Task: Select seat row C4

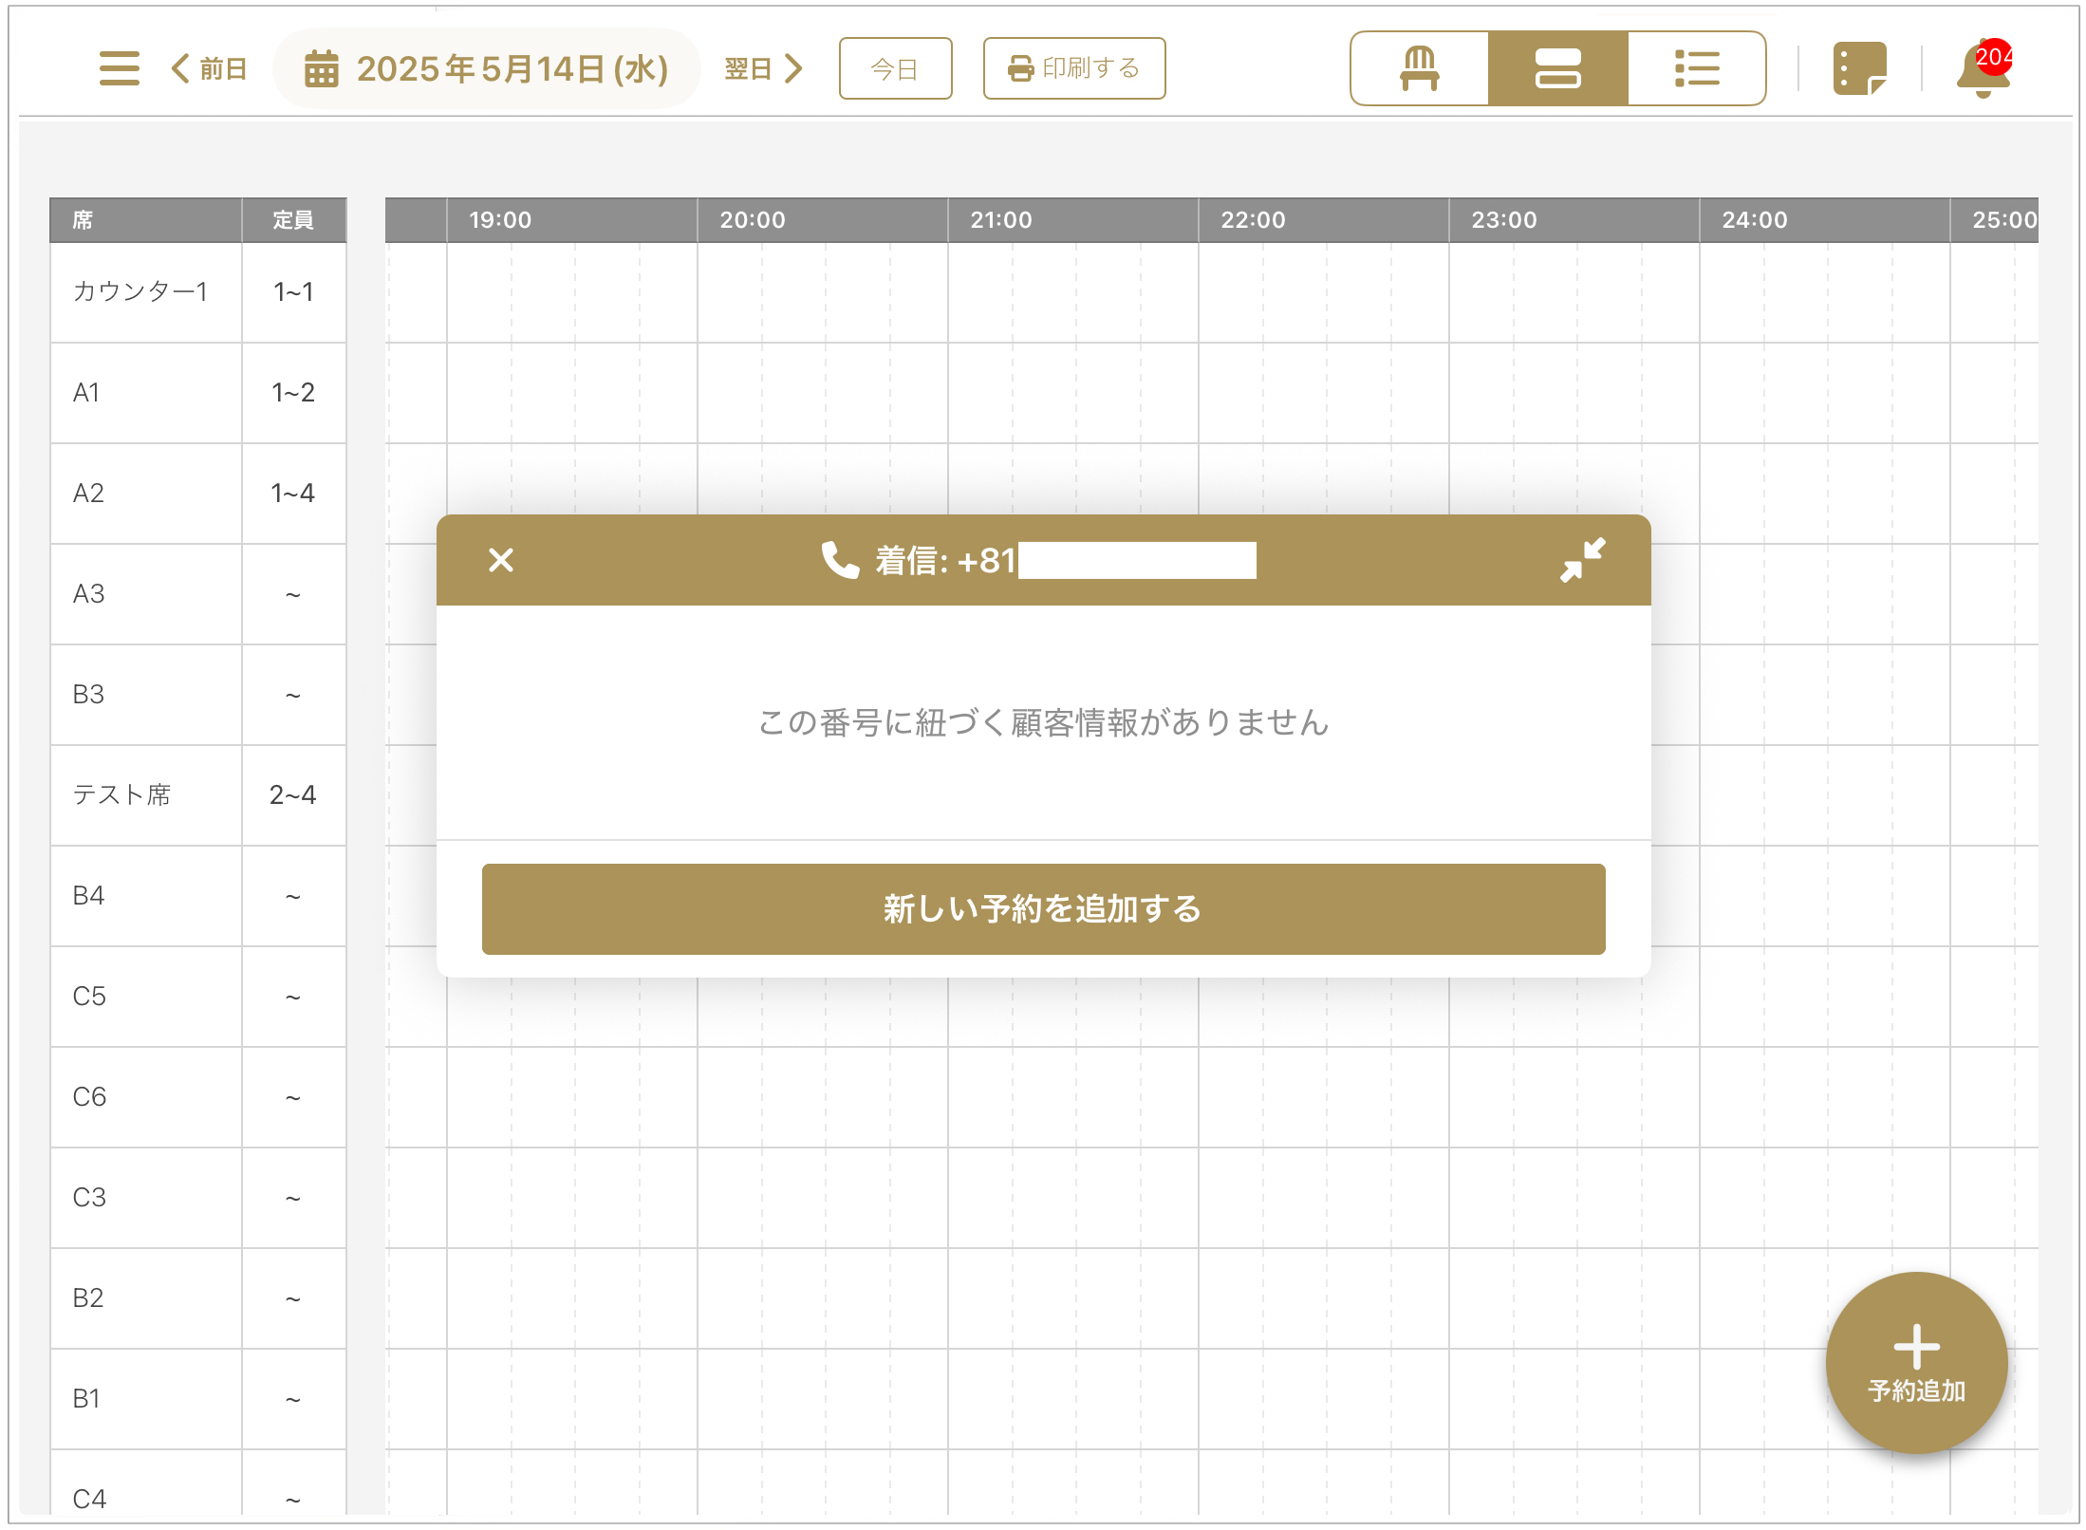Action: (x=198, y=1483)
